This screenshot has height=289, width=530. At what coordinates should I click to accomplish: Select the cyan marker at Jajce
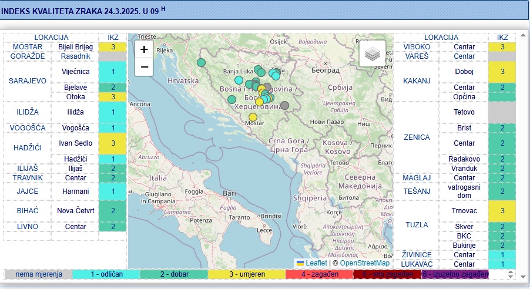click(x=239, y=80)
